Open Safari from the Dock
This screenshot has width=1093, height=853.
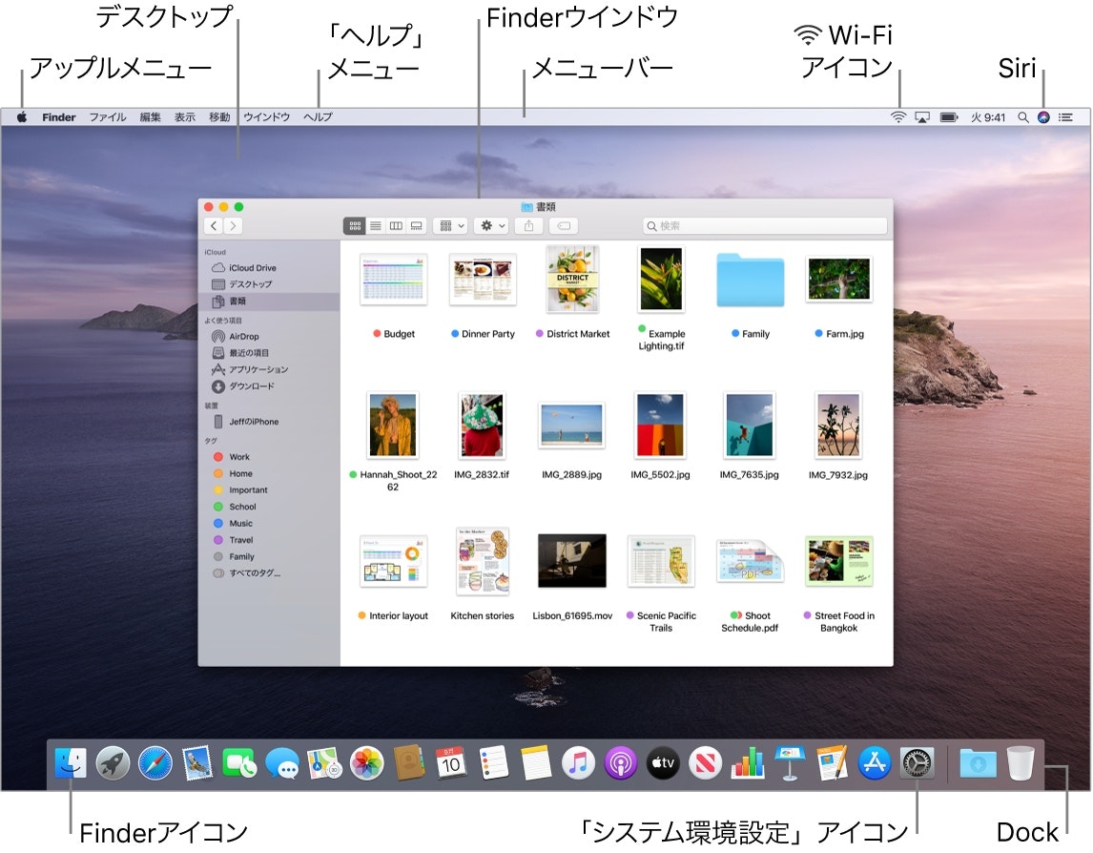[155, 762]
